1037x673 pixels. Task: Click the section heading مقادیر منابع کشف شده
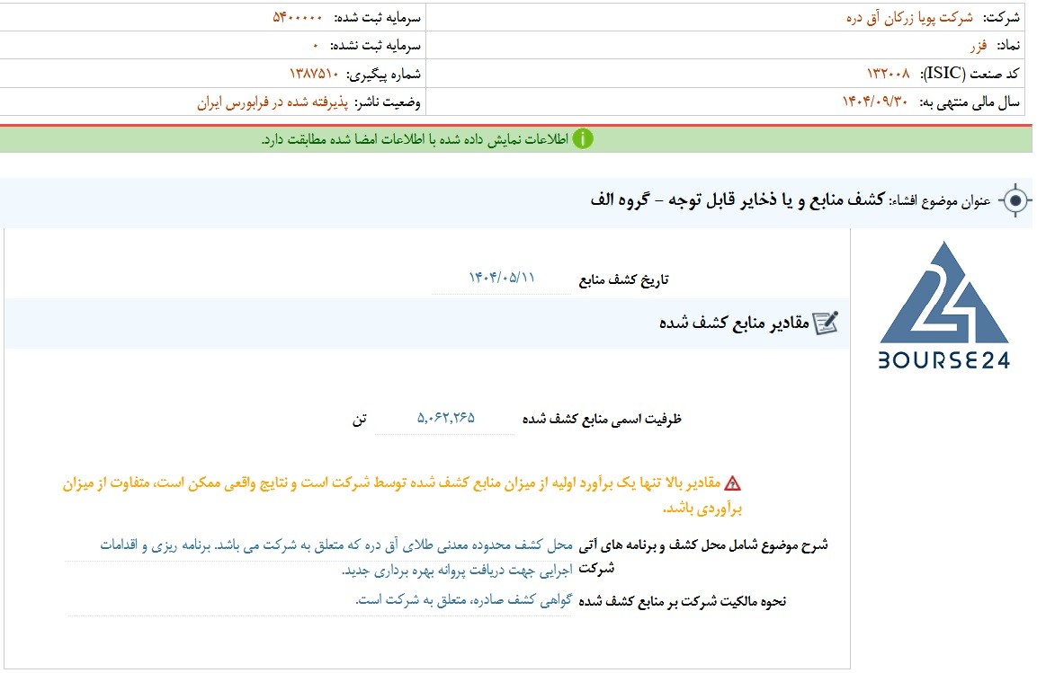(x=734, y=323)
